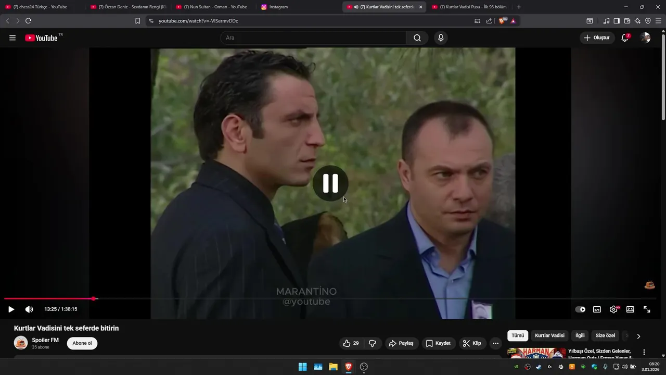This screenshot has height=375, width=666.
Task: Open notifications bell
Action: point(625,38)
